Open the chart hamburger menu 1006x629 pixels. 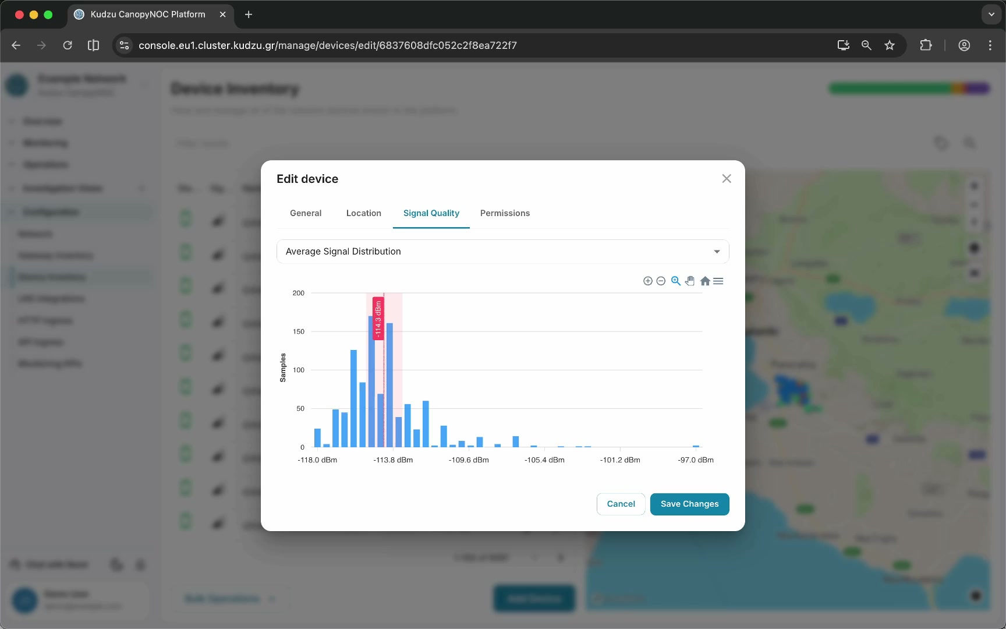(718, 281)
